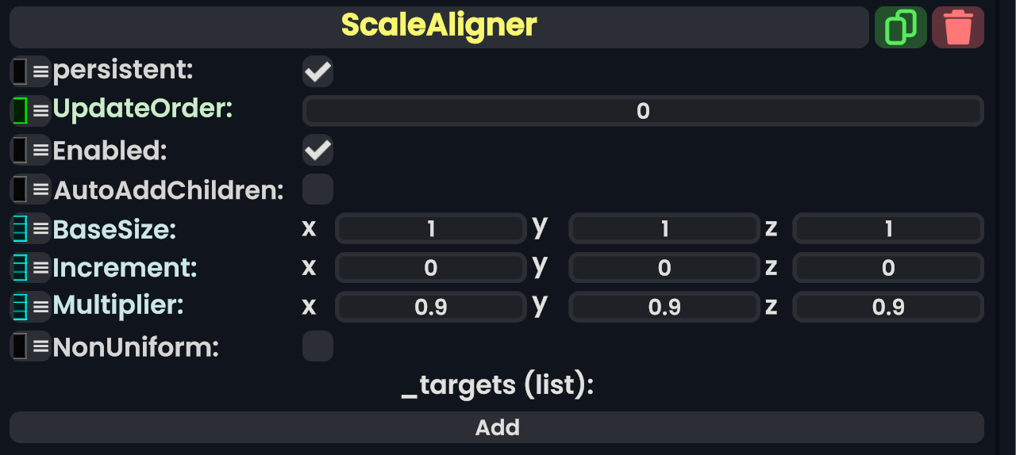Delete ScaleAligner with the red trash icon

(958, 28)
